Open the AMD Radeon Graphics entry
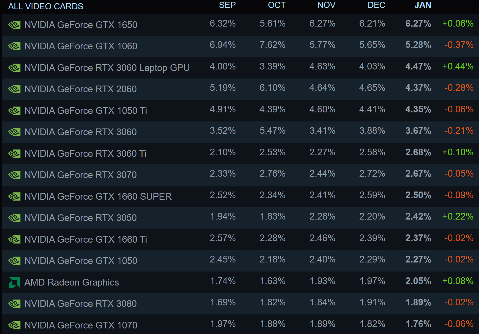 coord(72,282)
